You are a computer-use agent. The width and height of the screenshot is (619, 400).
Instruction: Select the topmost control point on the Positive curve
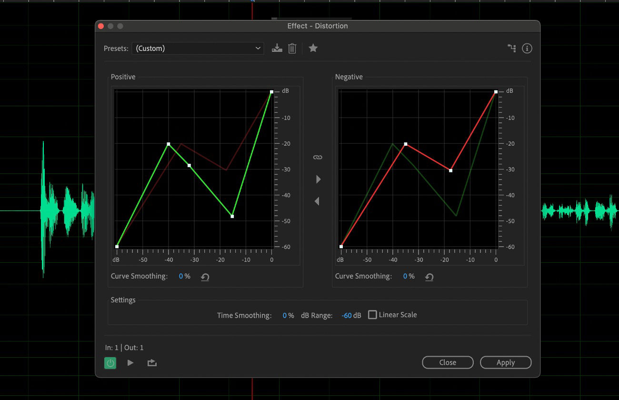pyautogui.click(x=271, y=91)
